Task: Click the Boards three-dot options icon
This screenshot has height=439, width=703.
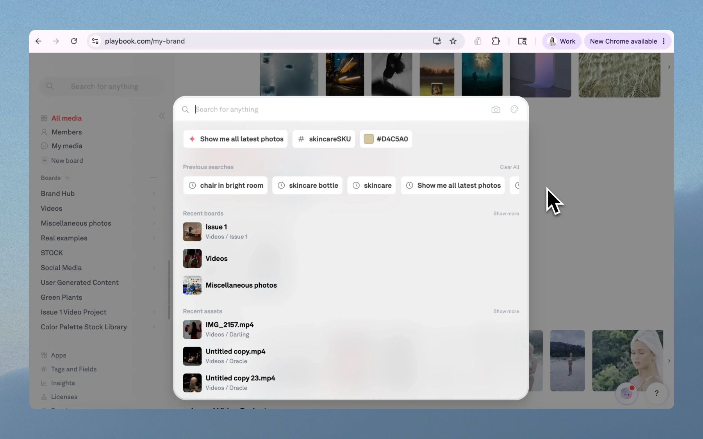Action: coord(153,178)
